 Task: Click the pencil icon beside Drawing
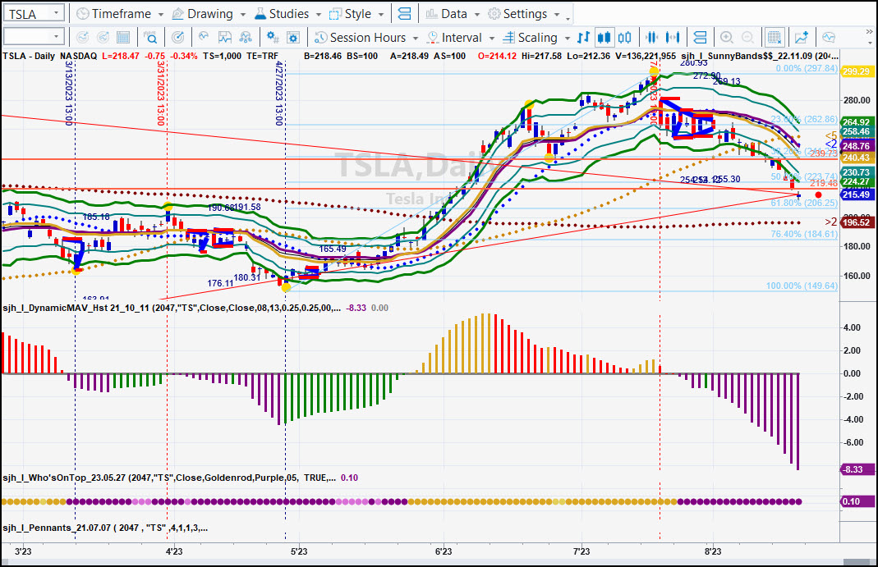[177, 14]
